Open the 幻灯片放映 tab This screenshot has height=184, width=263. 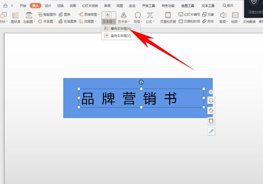coord(90,6)
